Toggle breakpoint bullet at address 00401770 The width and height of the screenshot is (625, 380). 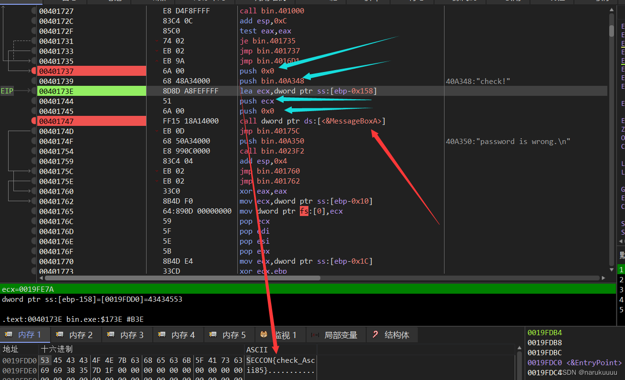(x=34, y=261)
